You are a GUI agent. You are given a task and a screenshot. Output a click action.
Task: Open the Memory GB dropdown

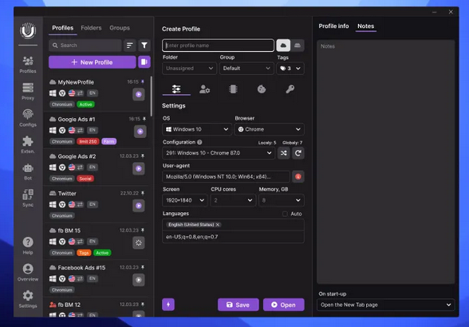pos(281,200)
